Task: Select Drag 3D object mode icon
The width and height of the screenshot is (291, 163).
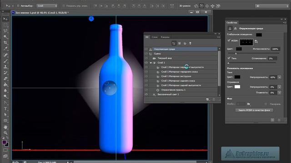Action: pos(207,6)
